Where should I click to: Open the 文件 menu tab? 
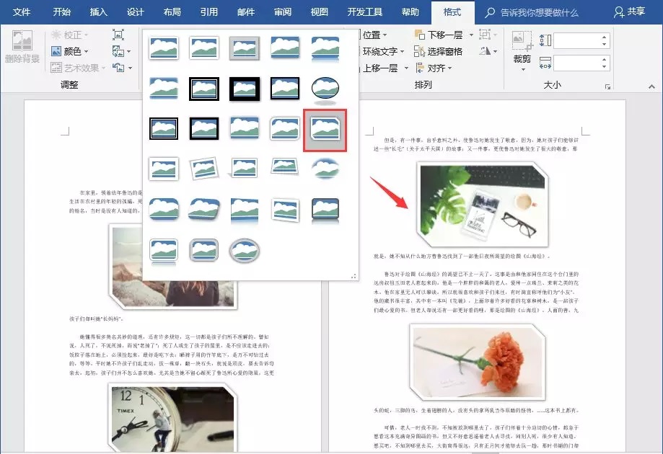[x=21, y=12]
